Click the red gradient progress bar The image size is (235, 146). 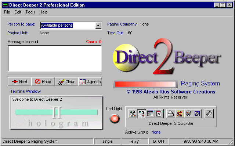click(145, 84)
